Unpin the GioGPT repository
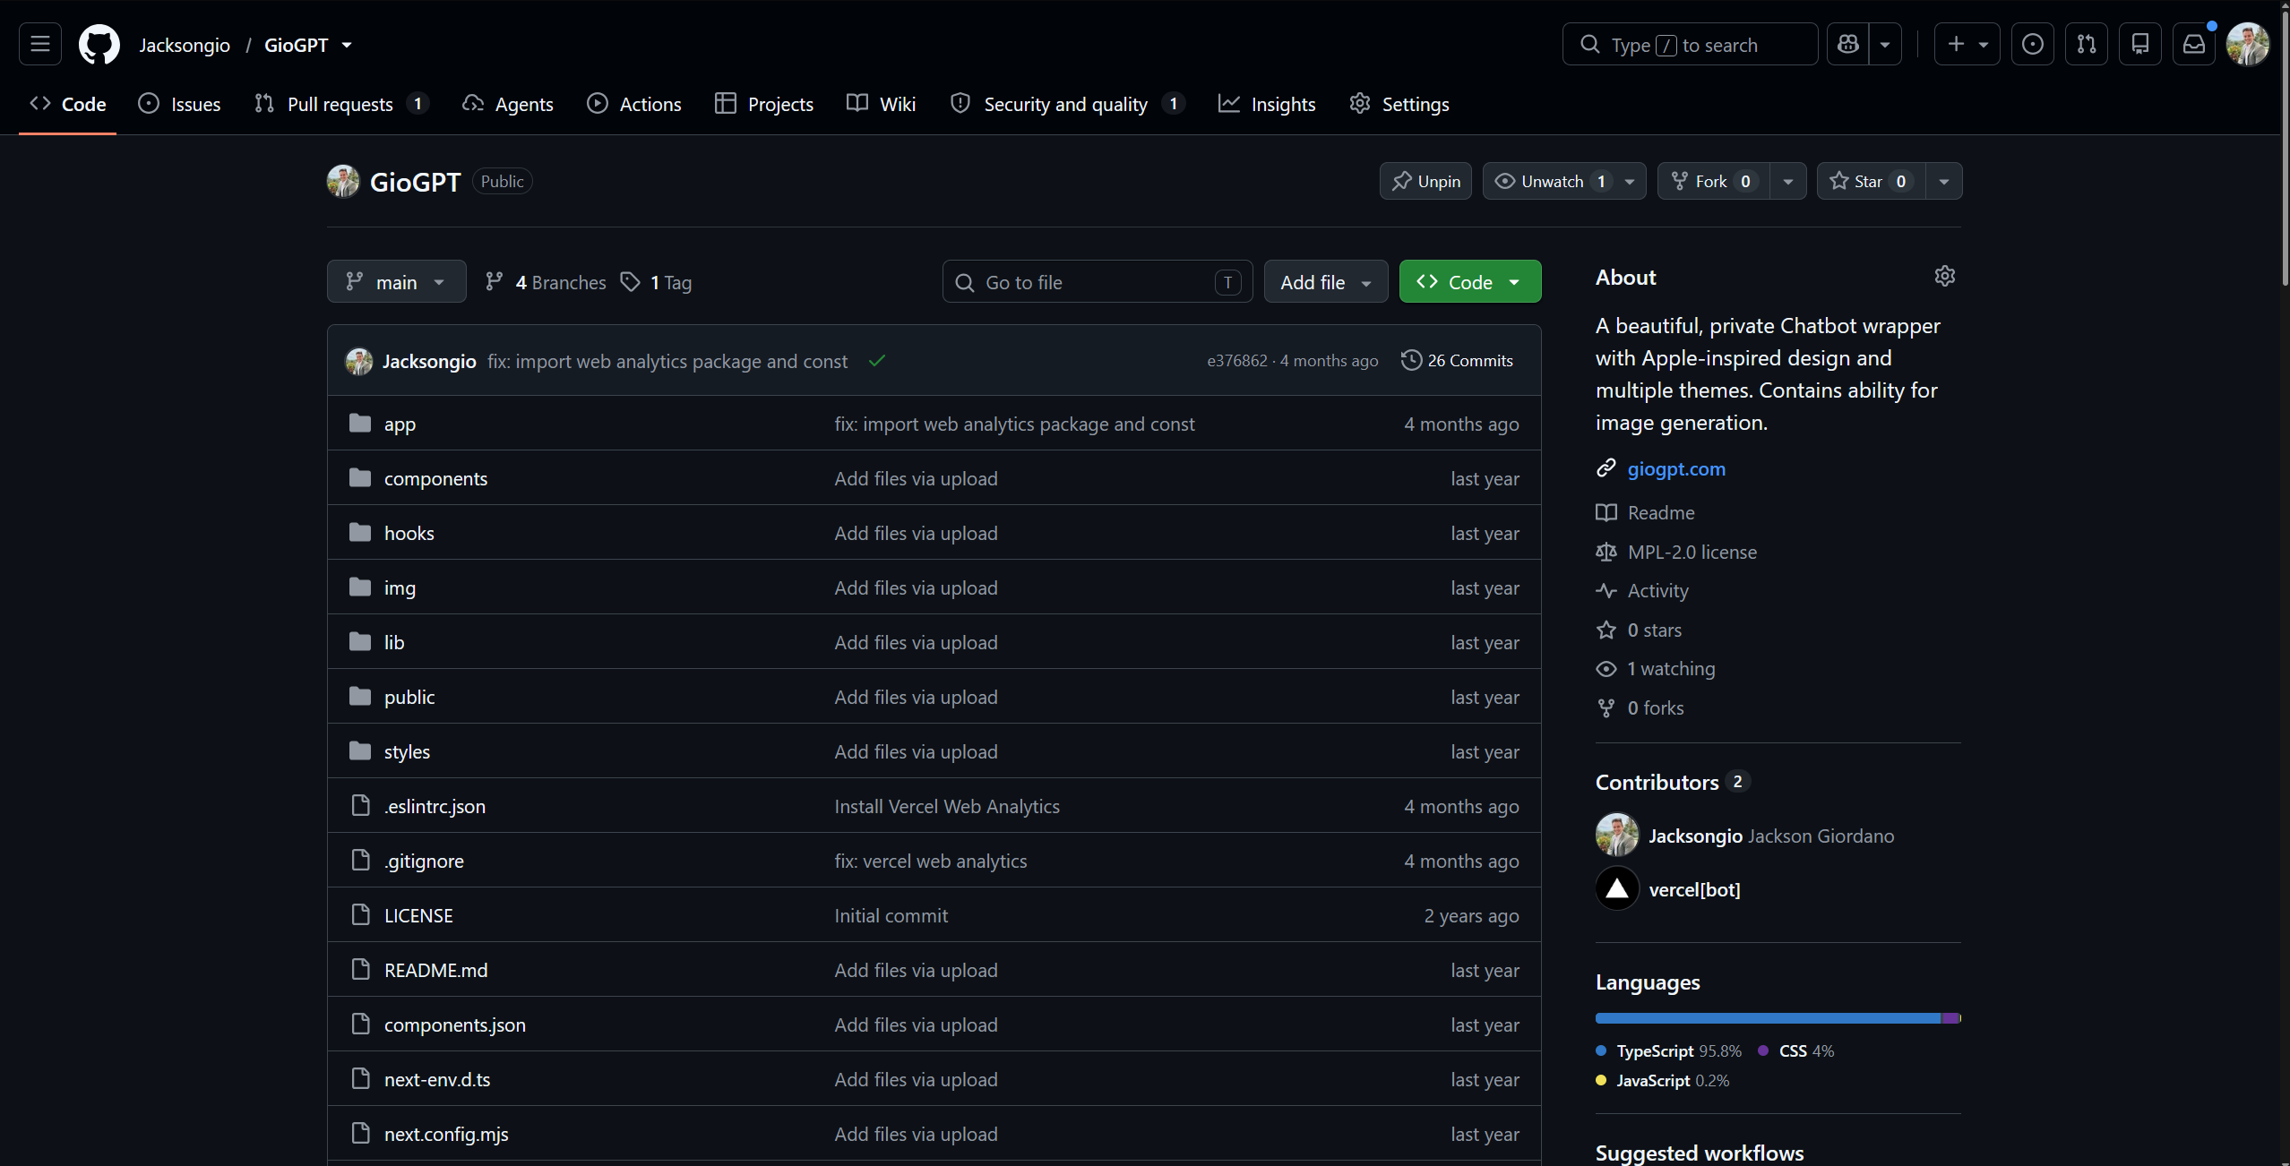Screen dimensions: 2290x1166 click(x=1425, y=181)
